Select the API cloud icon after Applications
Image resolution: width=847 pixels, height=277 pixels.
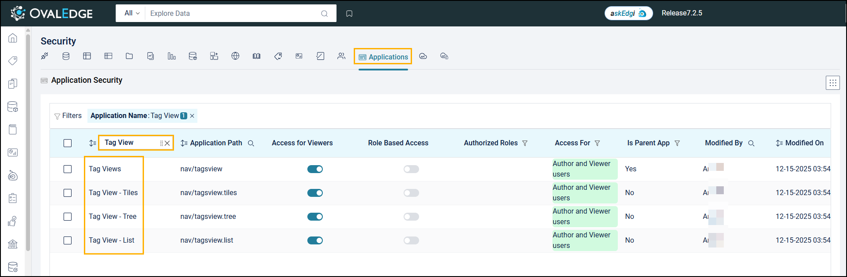[423, 56]
